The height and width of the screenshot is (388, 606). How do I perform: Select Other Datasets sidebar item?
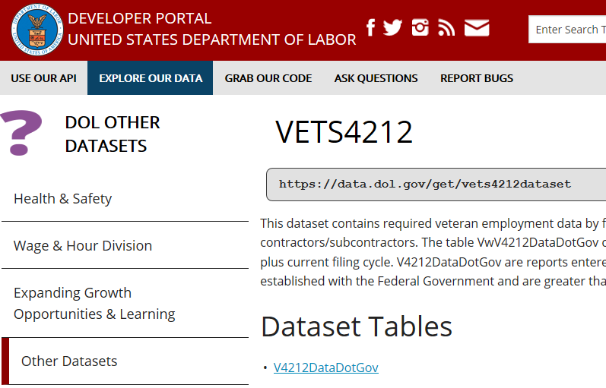point(69,361)
